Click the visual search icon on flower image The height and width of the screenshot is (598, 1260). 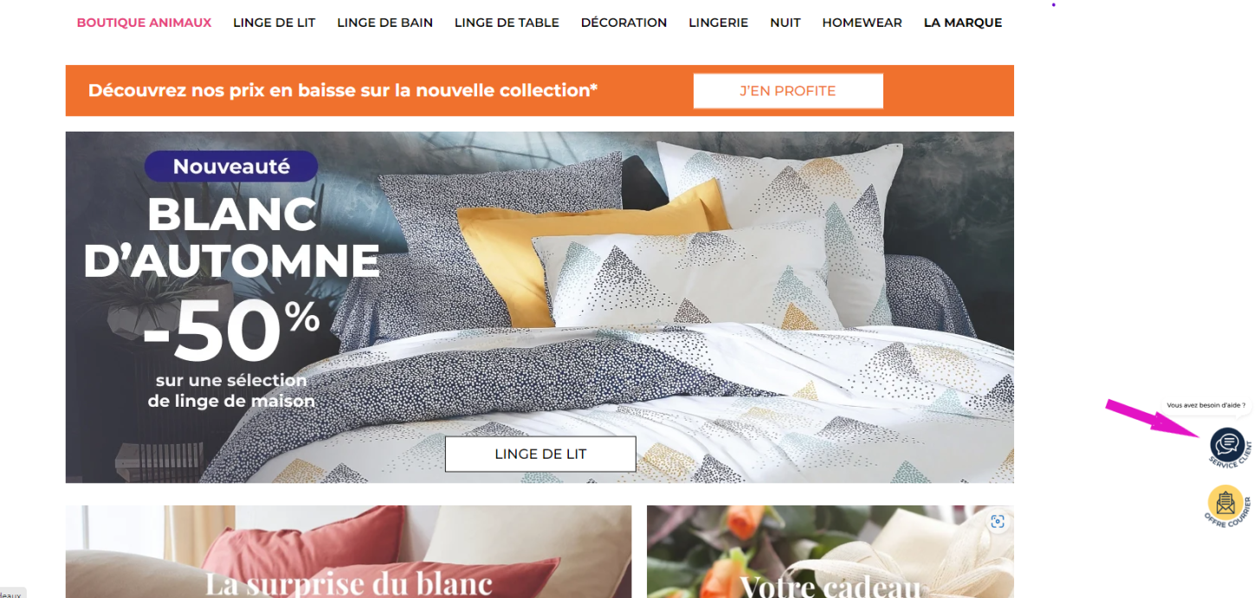[998, 521]
